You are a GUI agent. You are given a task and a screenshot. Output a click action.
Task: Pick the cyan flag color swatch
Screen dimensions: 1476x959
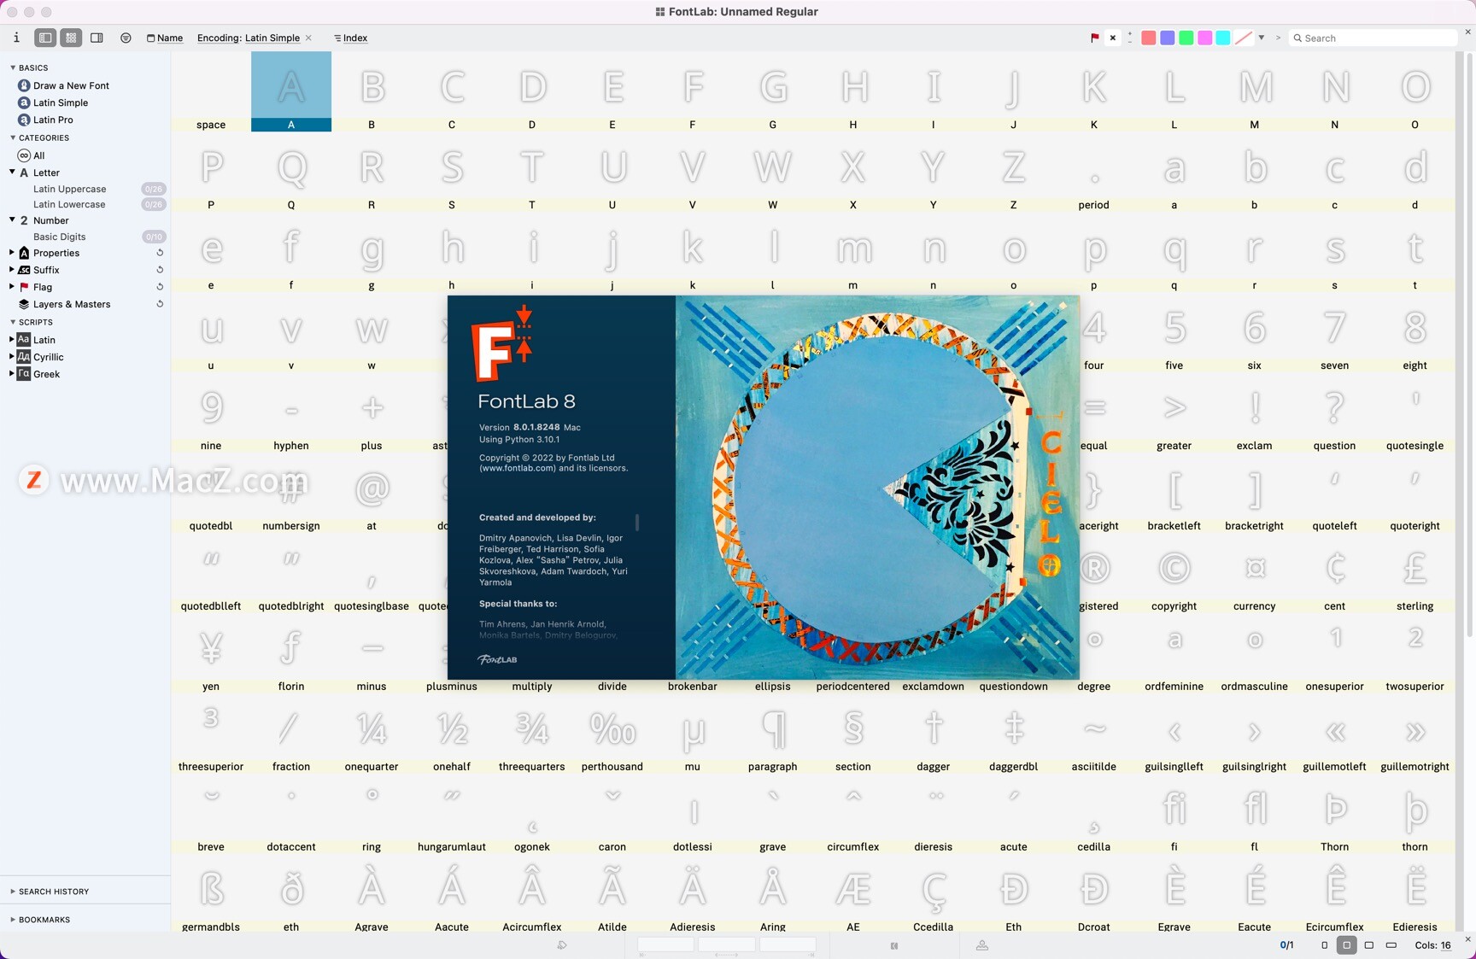(1223, 38)
